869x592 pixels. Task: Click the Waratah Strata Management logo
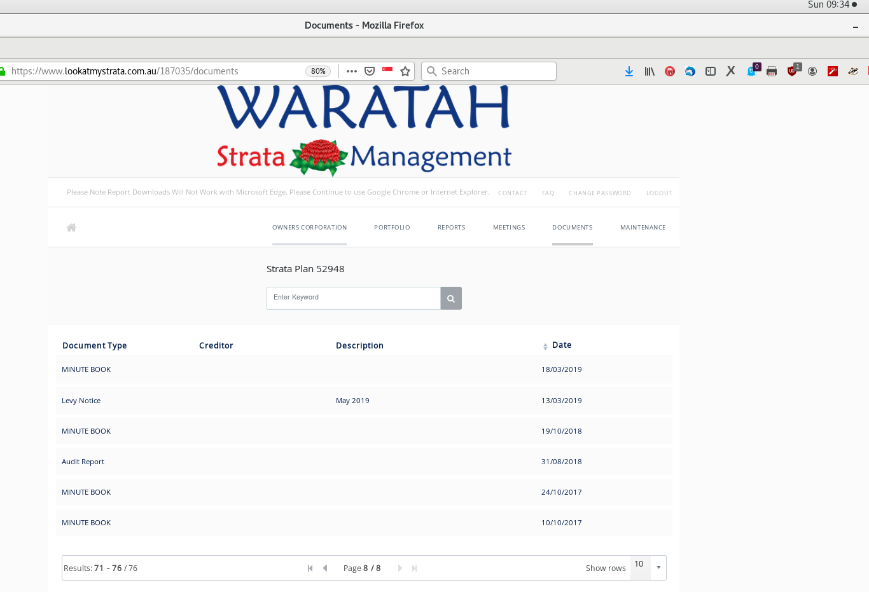(x=364, y=130)
